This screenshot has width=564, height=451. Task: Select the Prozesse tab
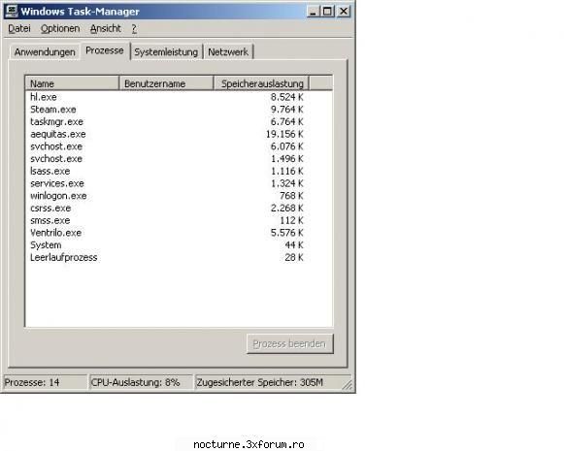point(105,50)
